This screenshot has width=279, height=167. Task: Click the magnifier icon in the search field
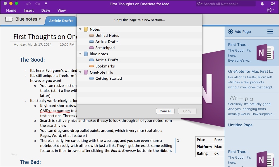(x=199, y=4)
